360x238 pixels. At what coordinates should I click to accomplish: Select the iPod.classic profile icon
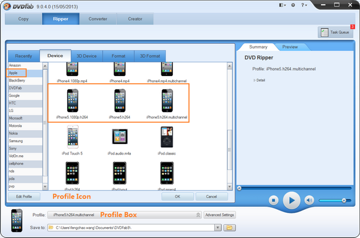[167, 137]
